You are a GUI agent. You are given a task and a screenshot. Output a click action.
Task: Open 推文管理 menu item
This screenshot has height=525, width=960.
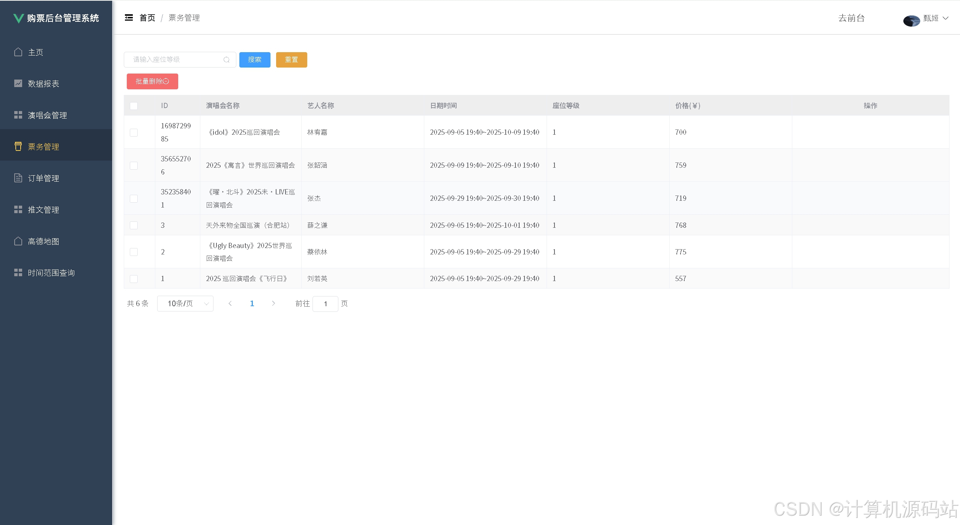(56, 210)
